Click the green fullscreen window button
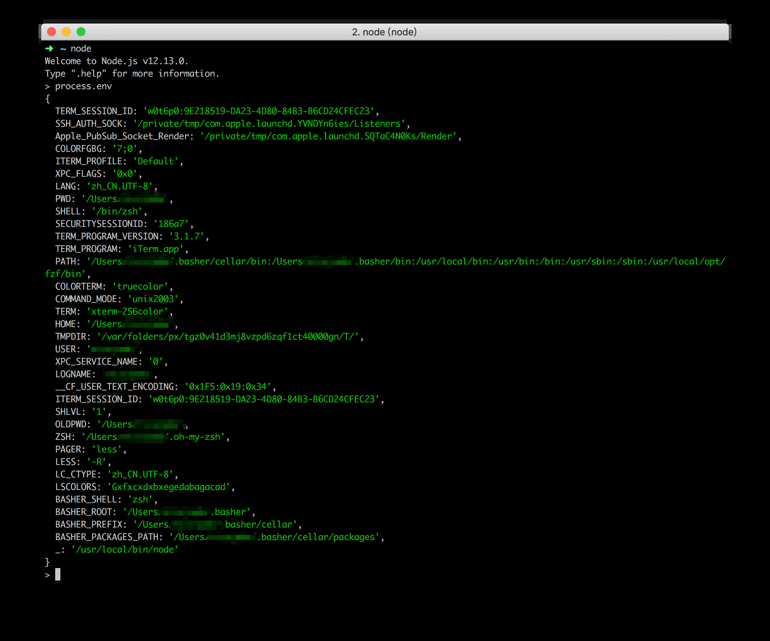Image resolution: width=770 pixels, height=641 pixels. click(81, 32)
